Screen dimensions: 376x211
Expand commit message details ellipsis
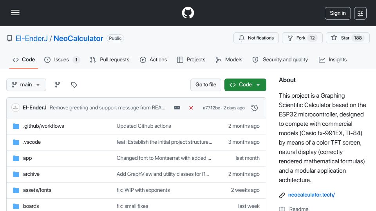coord(177,108)
